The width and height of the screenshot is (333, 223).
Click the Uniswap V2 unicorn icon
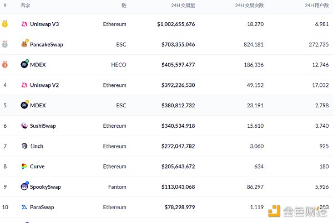coord(24,85)
